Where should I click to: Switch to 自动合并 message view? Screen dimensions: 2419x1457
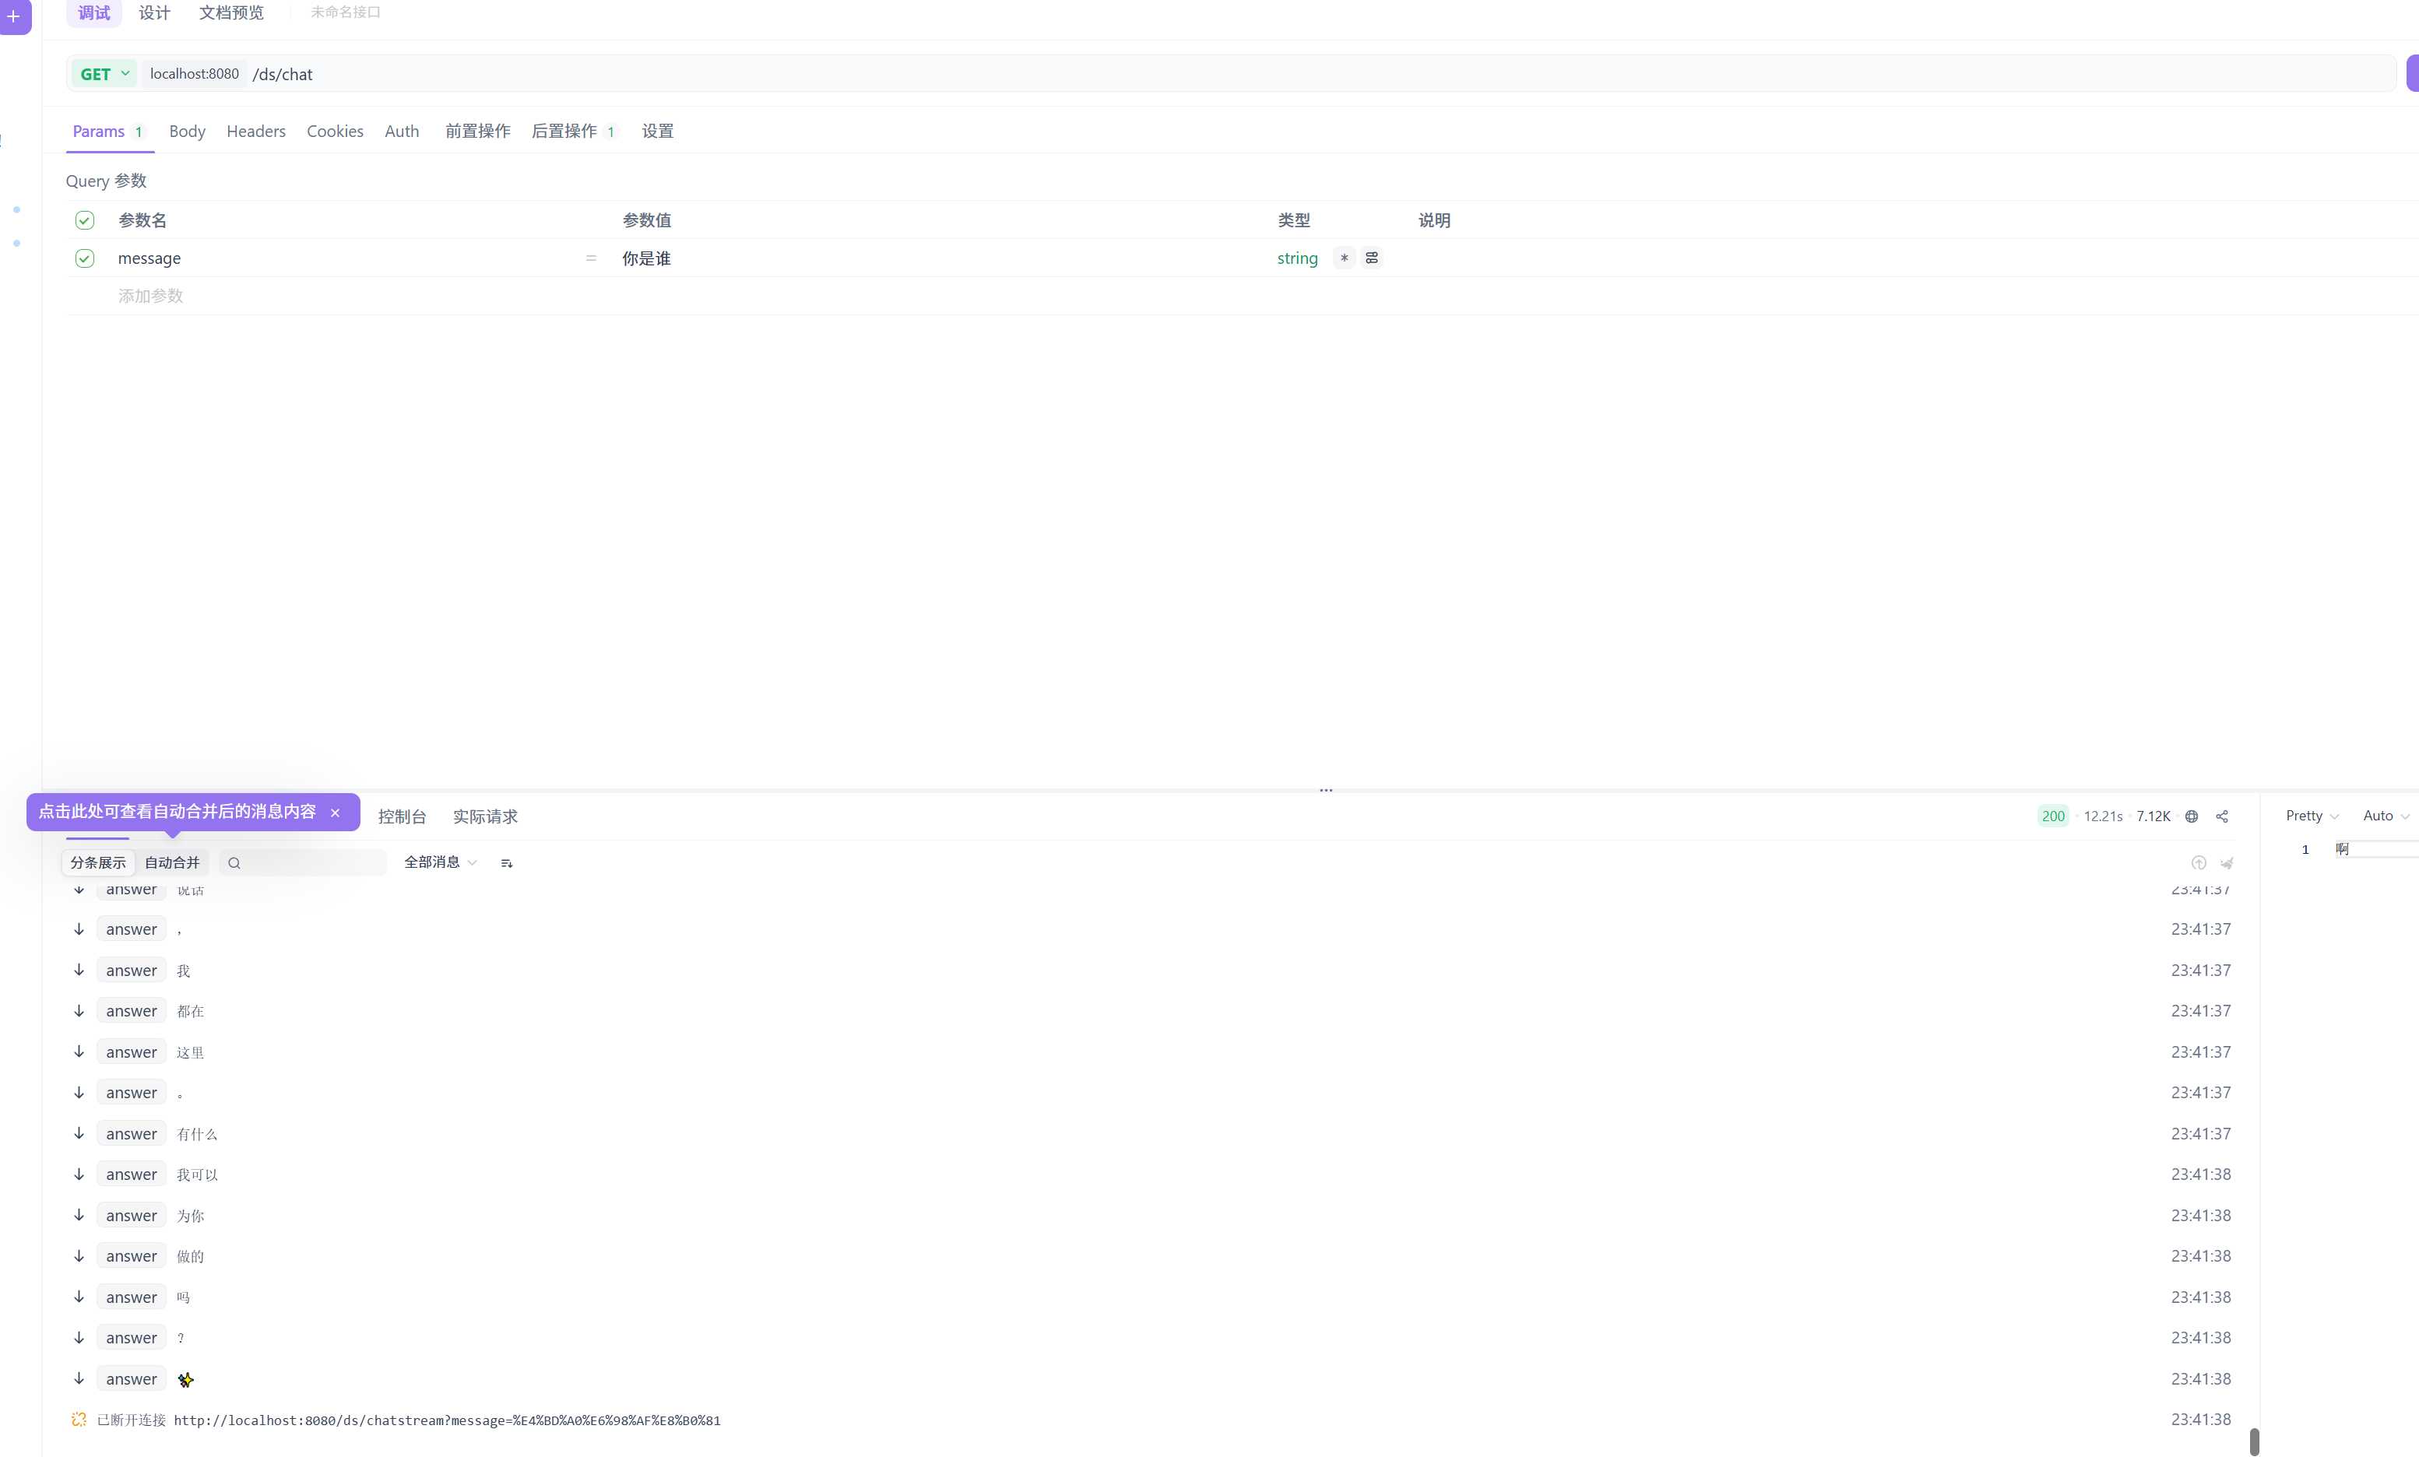172,862
